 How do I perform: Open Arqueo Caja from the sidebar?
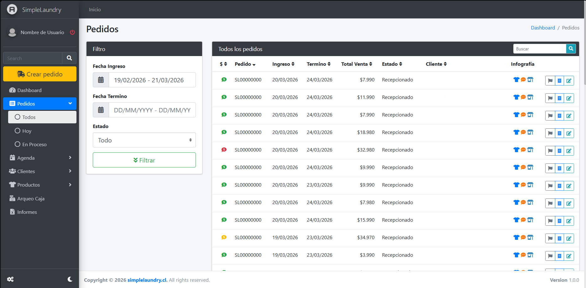tap(31, 198)
